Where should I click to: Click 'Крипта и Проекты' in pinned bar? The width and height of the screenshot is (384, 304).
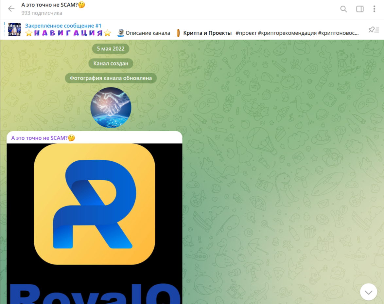[207, 33]
